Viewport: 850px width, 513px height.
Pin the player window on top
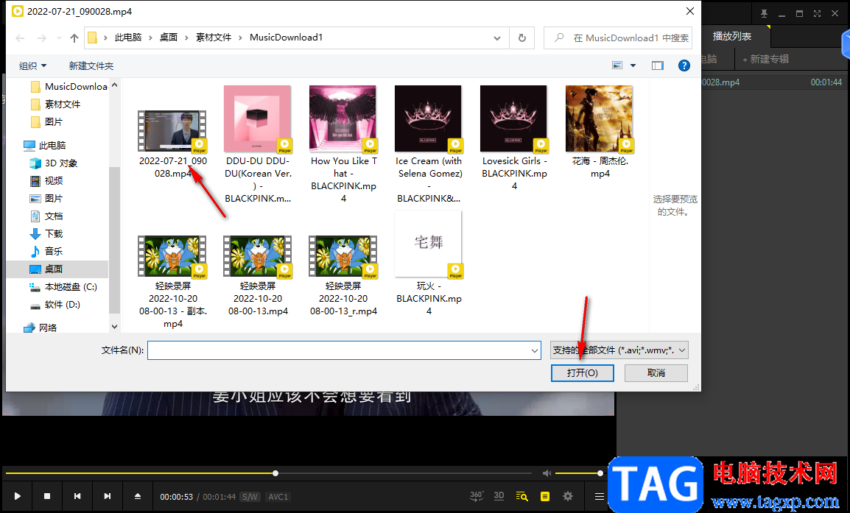764,13
